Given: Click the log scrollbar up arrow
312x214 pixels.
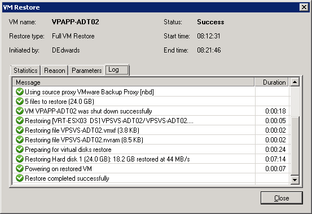Looking at the screenshot, I should click(295, 82).
